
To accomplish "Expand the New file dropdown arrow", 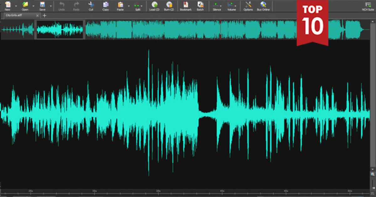I will pyautogui.click(x=16, y=6).
